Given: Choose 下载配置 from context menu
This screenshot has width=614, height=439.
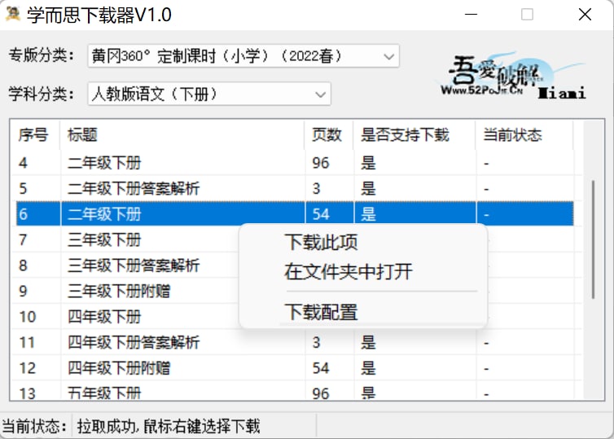Looking at the screenshot, I should click(321, 312).
